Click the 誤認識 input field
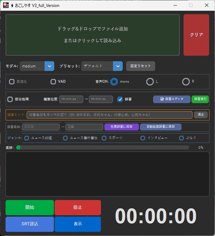 tap(41, 127)
